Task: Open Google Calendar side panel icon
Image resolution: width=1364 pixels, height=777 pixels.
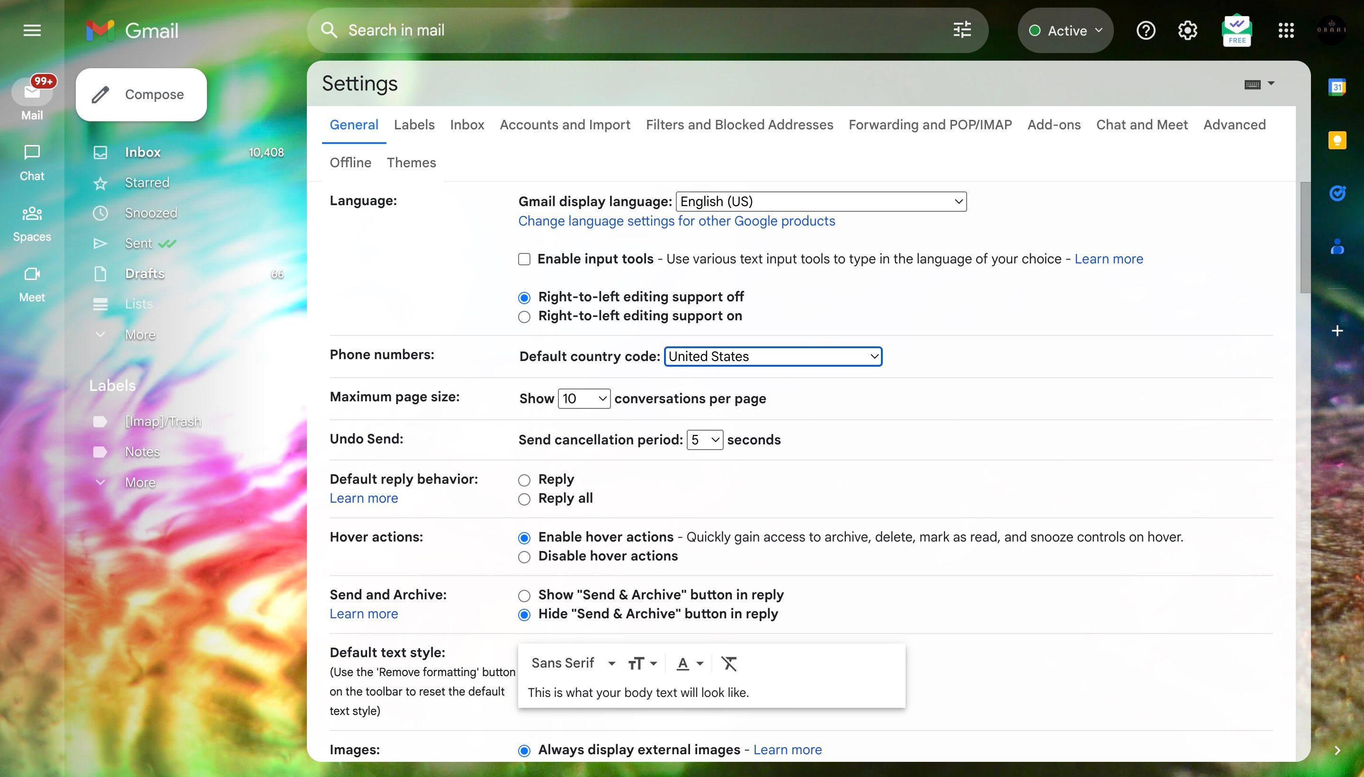Action: click(1337, 87)
